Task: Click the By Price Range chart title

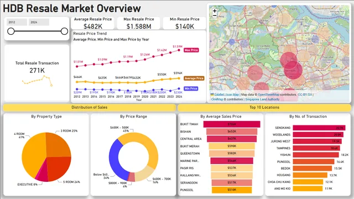Action: [133, 117]
